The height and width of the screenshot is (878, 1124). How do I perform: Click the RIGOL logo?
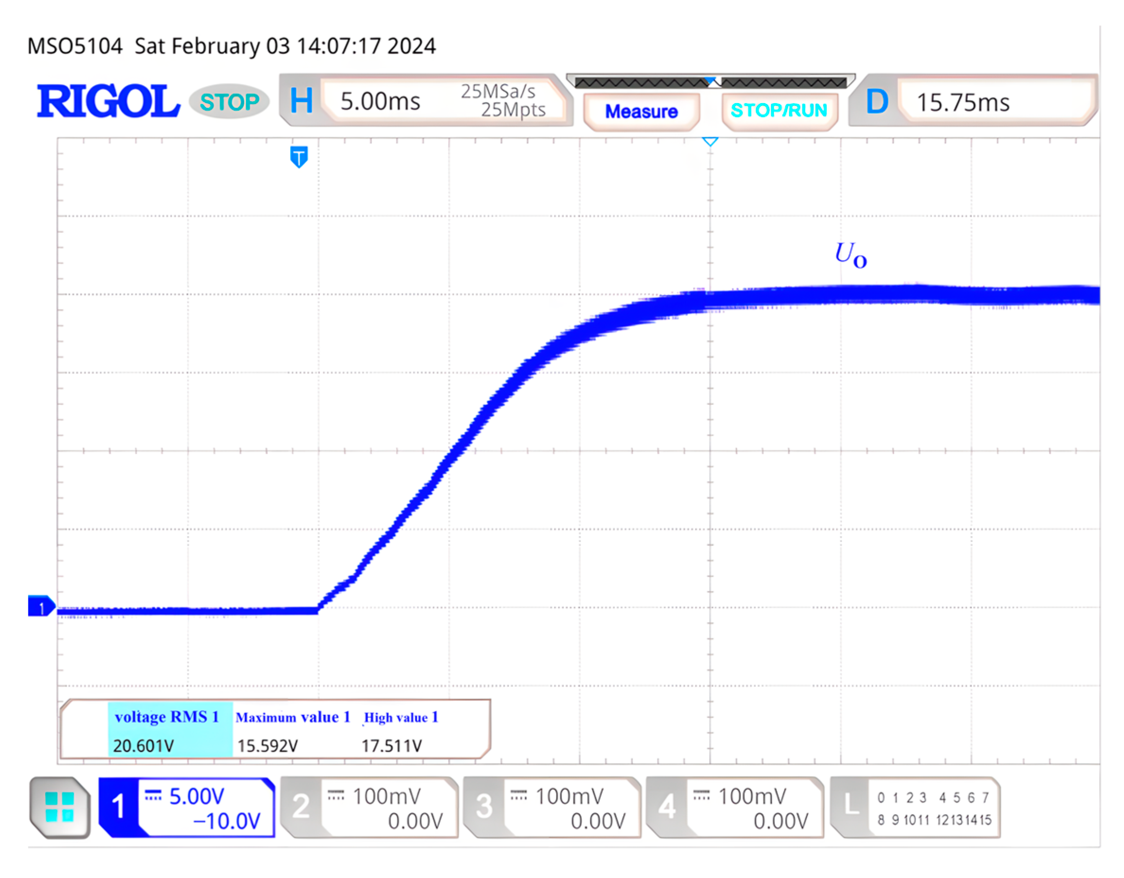coord(108,101)
